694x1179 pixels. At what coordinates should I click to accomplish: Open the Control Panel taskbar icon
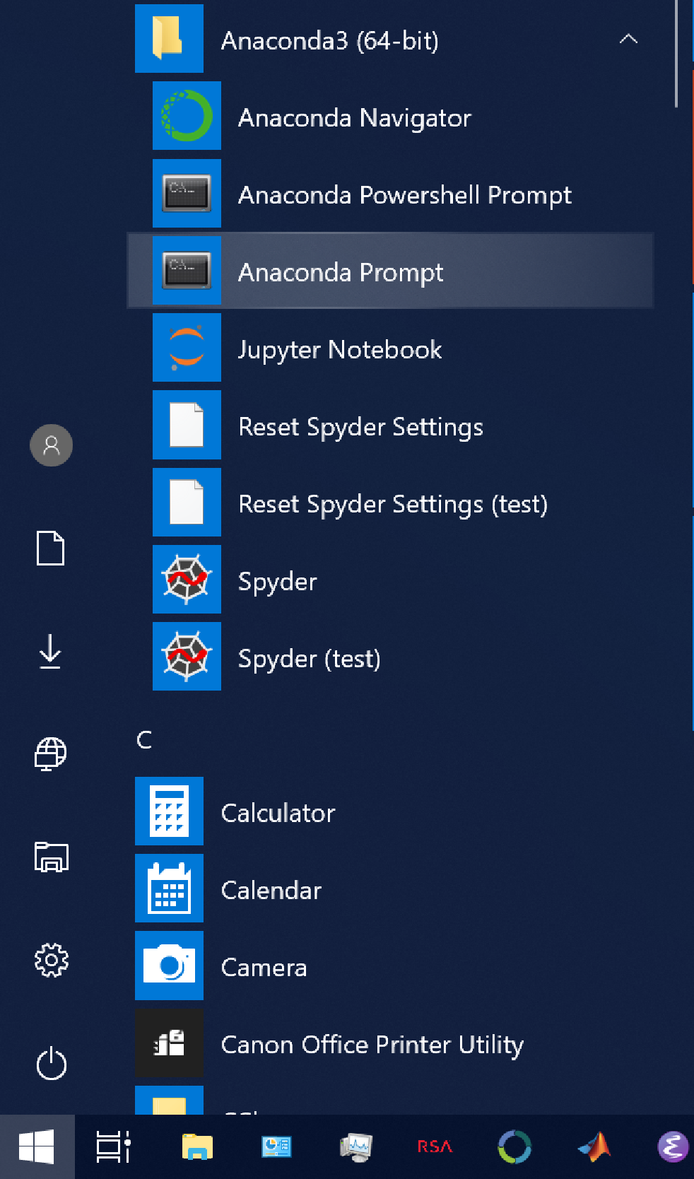[276, 1146]
